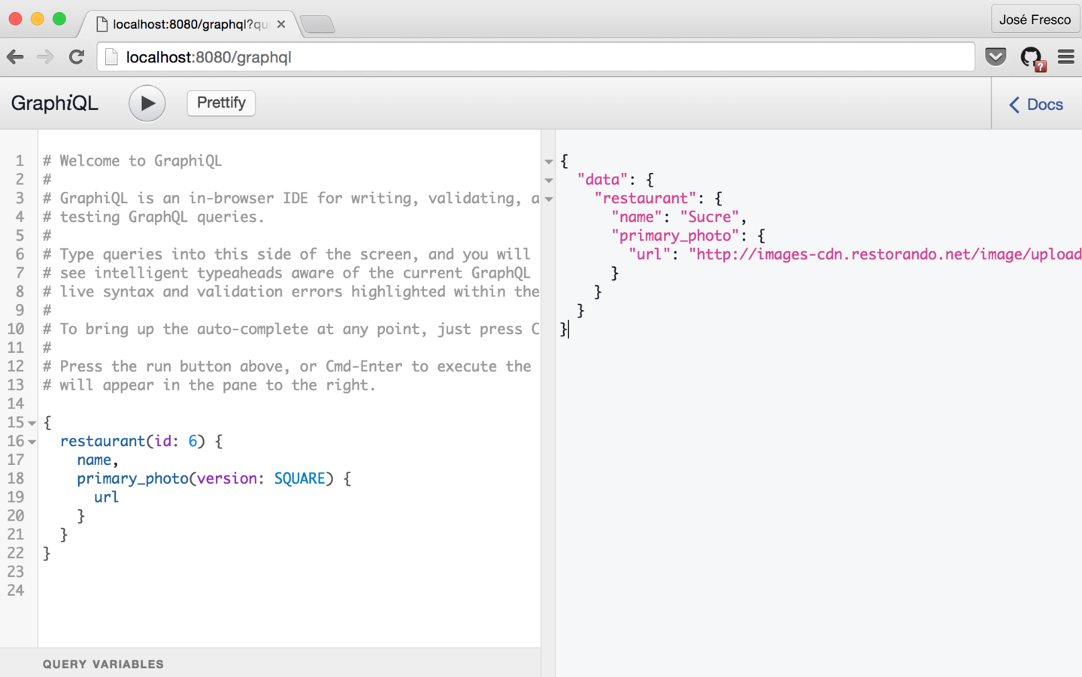1082x677 pixels.
Task: Open the Chrome hamburger menu
Action: click(x=1065, y=56)
